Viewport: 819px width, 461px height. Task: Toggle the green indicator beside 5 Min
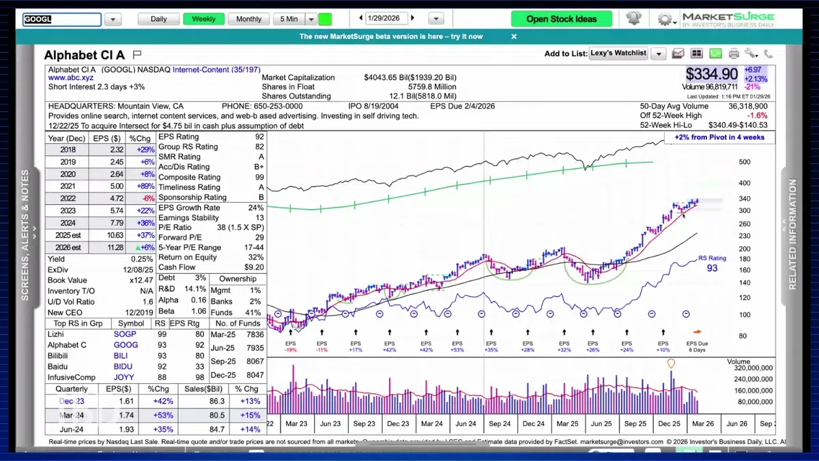coord(325,19)
